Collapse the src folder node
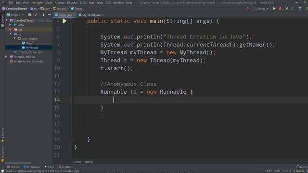The image size is (308, 173). coord(10,34)
